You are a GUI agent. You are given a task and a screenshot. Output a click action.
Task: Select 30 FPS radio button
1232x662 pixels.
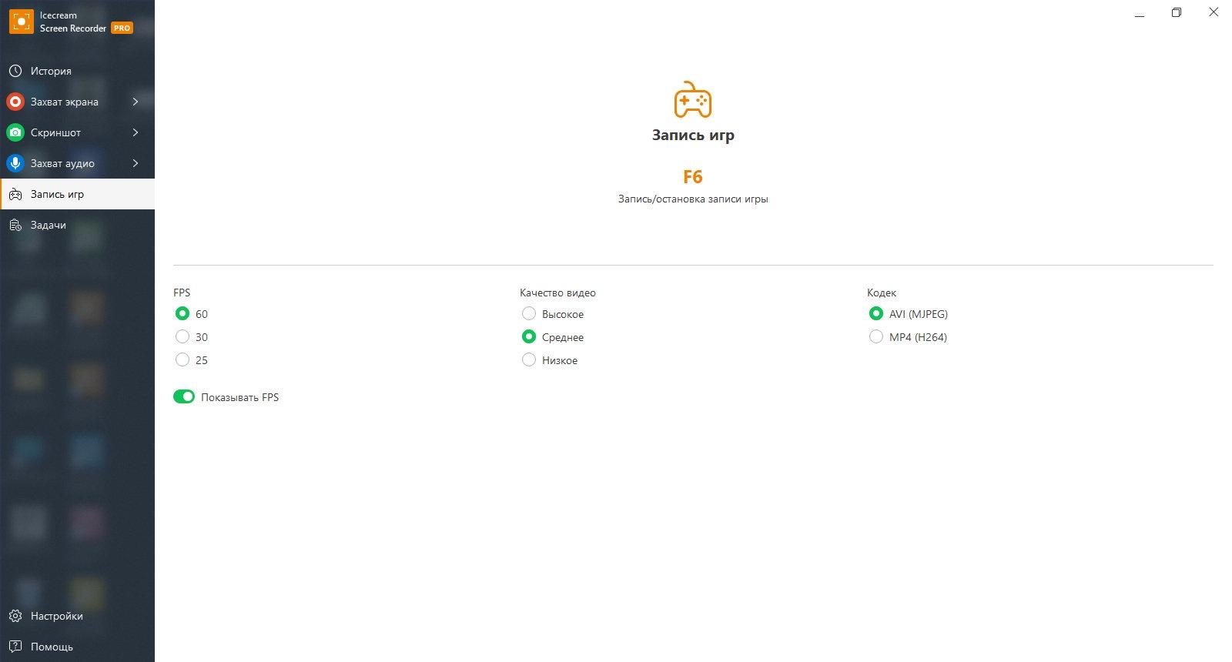point(182,336)
